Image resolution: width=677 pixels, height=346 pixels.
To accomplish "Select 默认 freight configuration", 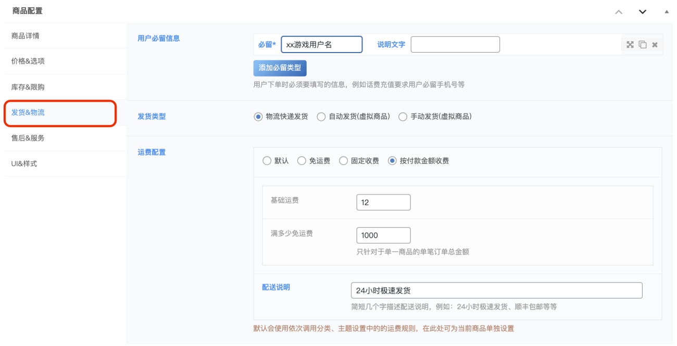I will (x=267, y=161).
